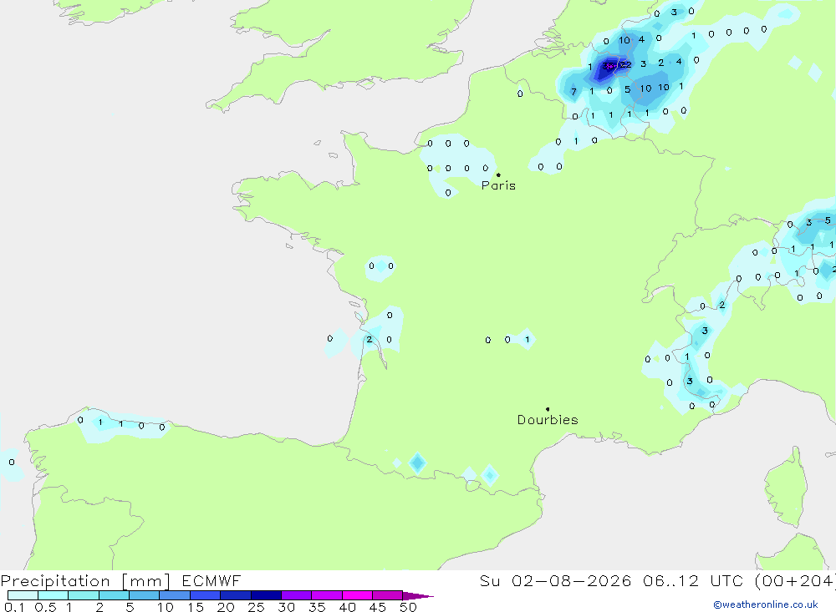Click the ECMWF model label
836x612 pixels.
[x=212, y=580]
